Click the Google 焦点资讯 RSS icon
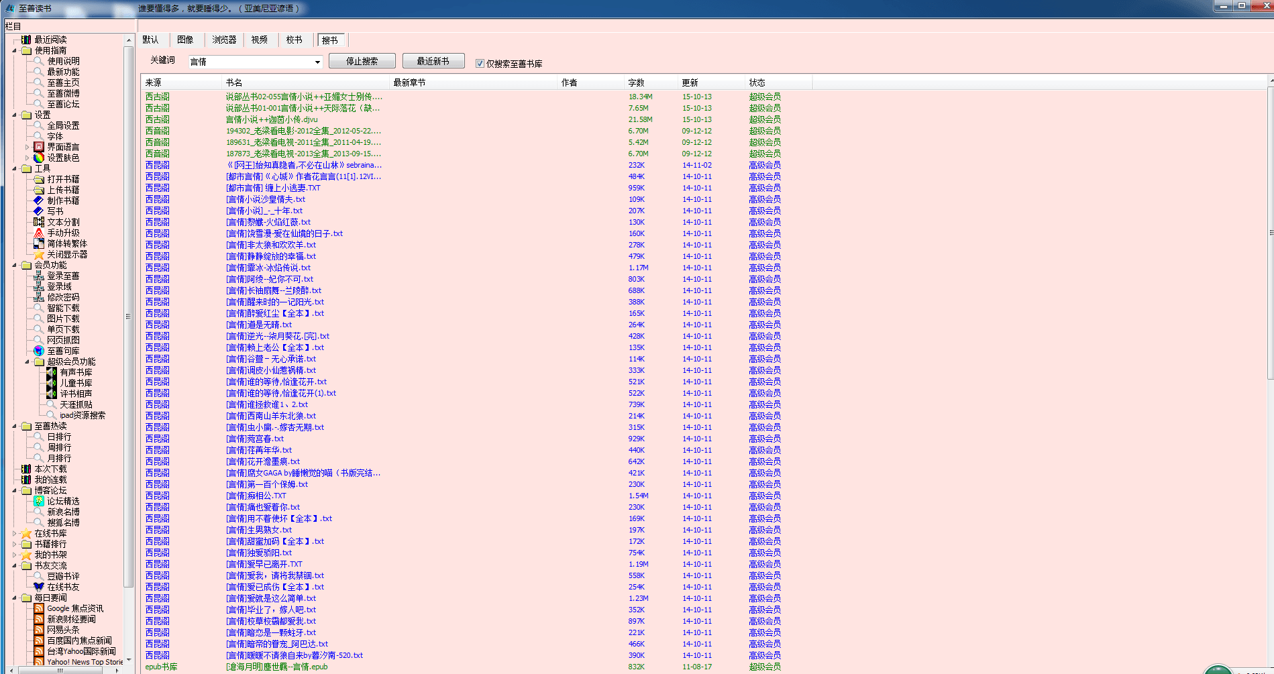 [x=39, y=608]
